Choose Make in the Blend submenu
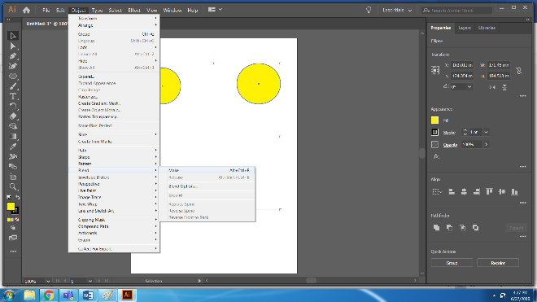This screenshot has height=302, width=537. click(207, 170)
